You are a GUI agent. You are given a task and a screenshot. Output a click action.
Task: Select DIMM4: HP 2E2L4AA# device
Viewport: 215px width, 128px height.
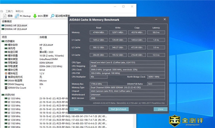pyautogui.click(x=15, y=29)
